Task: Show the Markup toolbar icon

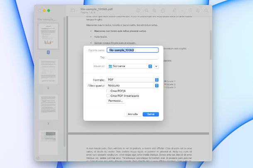Action: point(198,10)
